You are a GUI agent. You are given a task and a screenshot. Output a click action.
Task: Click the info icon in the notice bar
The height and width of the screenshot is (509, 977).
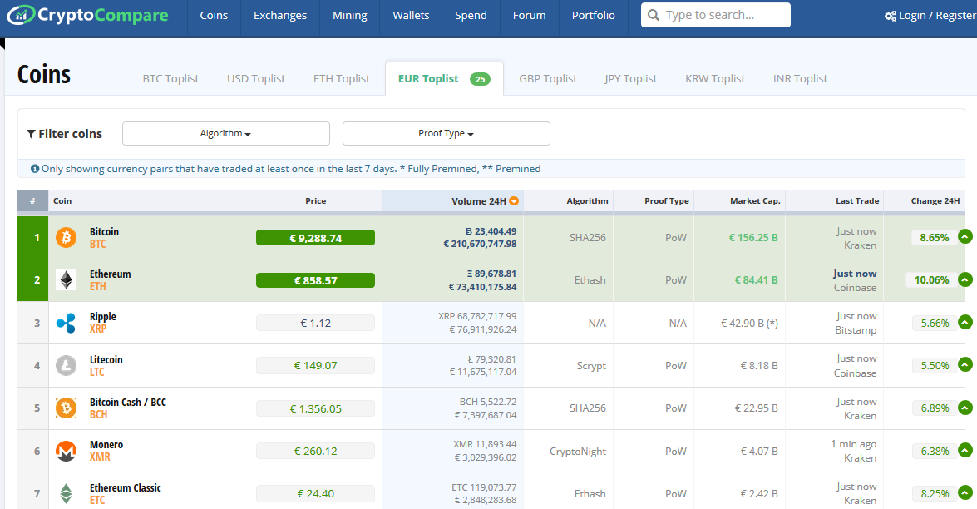tap(35, 169)
